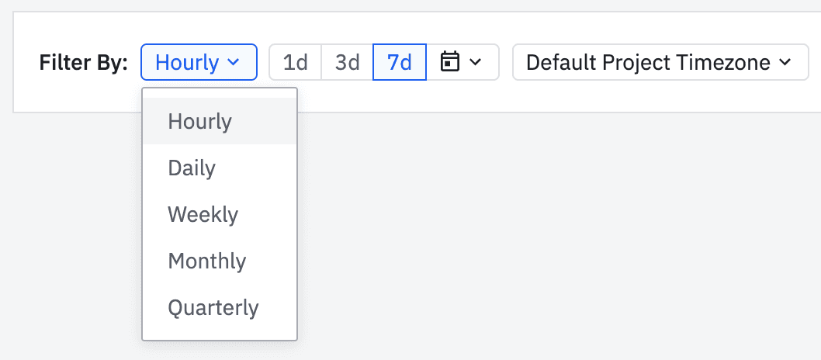Select the 1d time range

pyautogui.click(x=295, y=62)
